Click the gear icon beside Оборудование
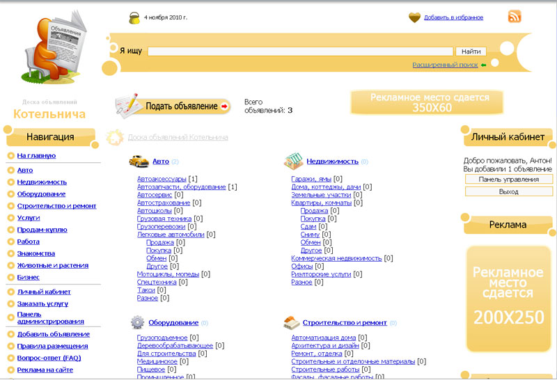The image size is (557, 380). (137, 322)
